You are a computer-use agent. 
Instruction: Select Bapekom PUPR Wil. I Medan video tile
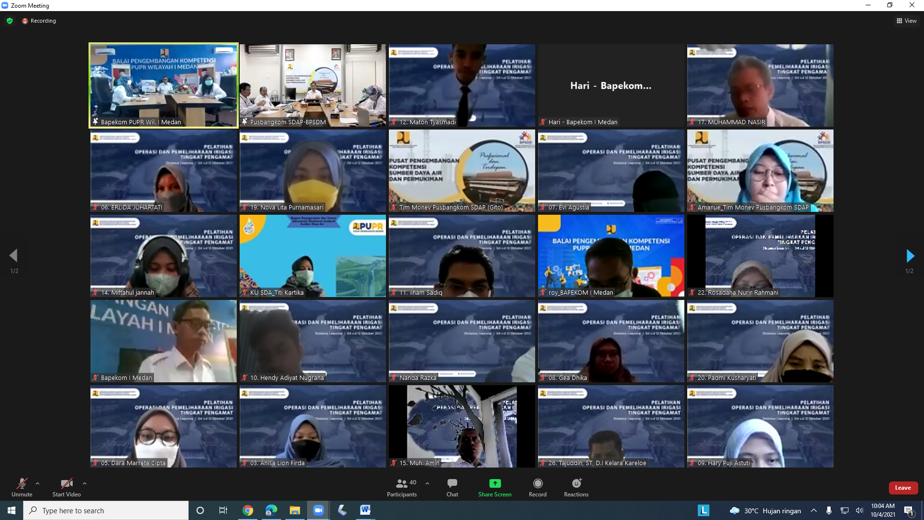click(164, 85)
